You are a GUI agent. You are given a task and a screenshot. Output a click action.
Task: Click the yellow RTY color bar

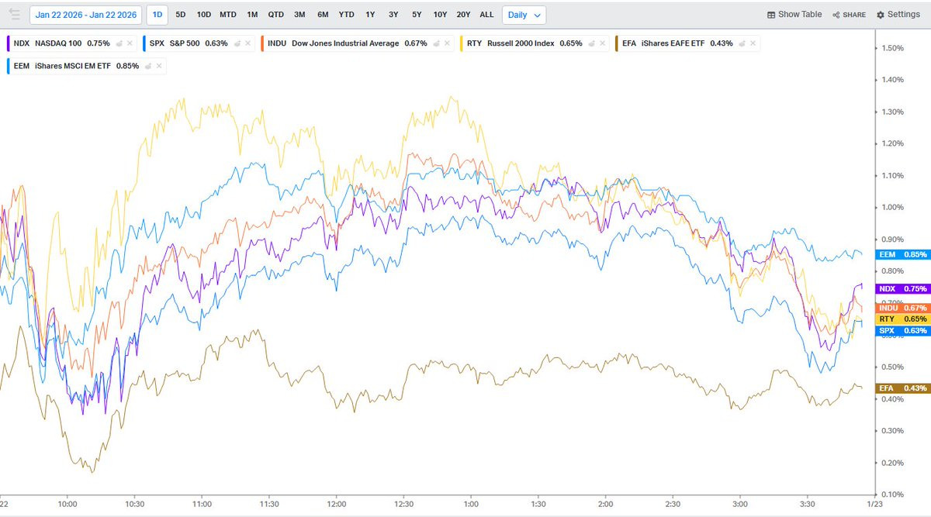[462, 43]
